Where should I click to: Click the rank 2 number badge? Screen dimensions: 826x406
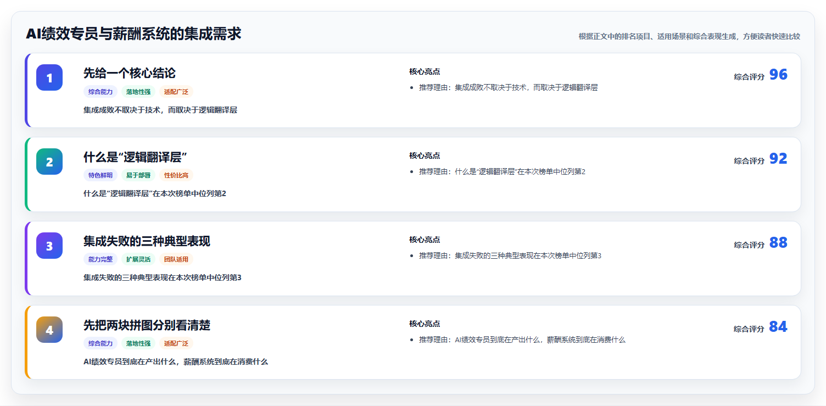click(49, 162)
